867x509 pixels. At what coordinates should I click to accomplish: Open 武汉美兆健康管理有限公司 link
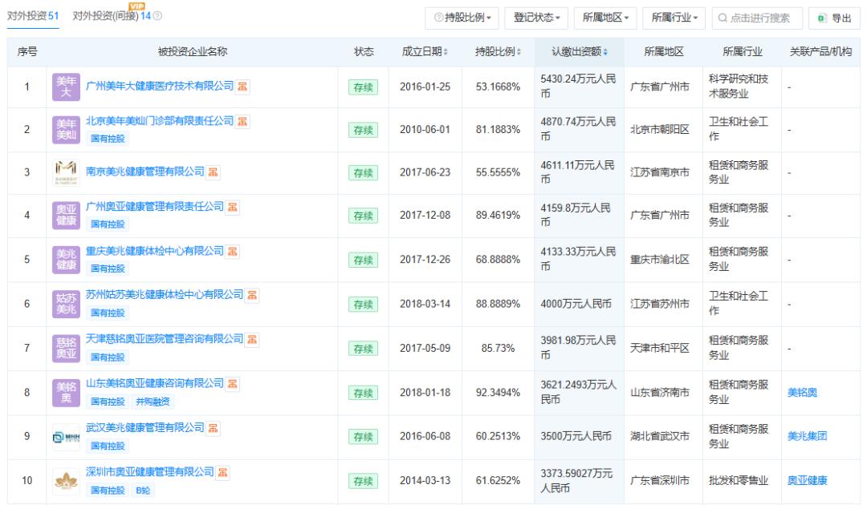click(x=144, y=428)
